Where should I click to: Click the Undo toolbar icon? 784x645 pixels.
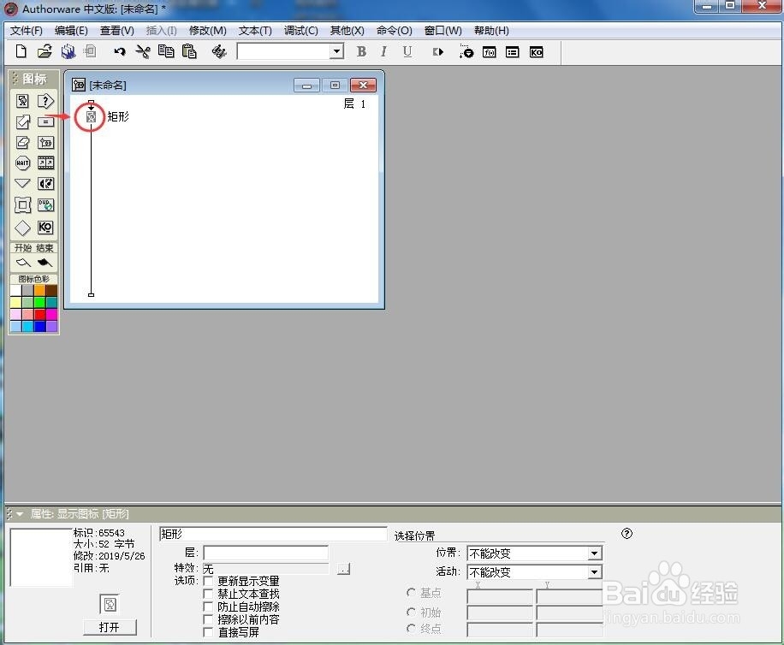pos(120,51)
